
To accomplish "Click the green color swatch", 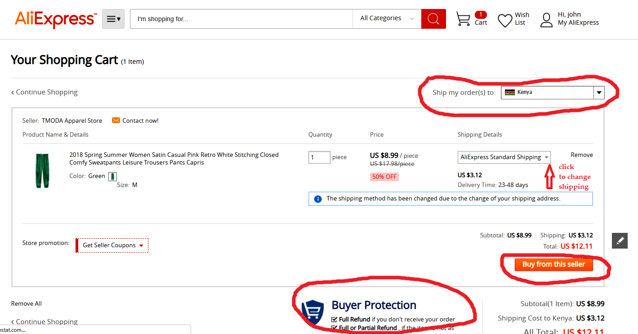I will coord(113,176).
